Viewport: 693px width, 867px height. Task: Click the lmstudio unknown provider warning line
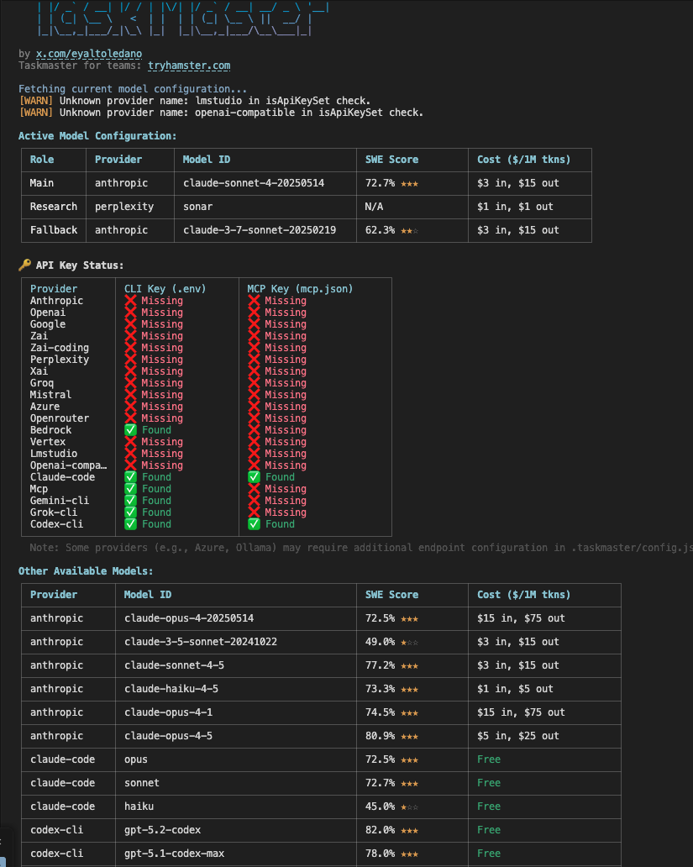195,101
